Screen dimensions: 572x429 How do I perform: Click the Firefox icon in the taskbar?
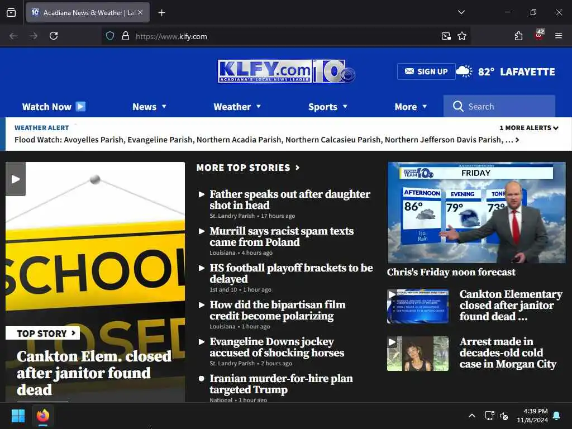coord(43,416)
